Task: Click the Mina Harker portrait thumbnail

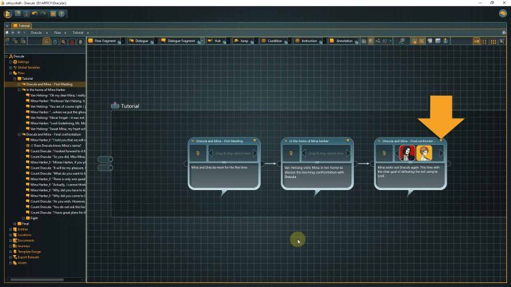Action: (425, 153)
